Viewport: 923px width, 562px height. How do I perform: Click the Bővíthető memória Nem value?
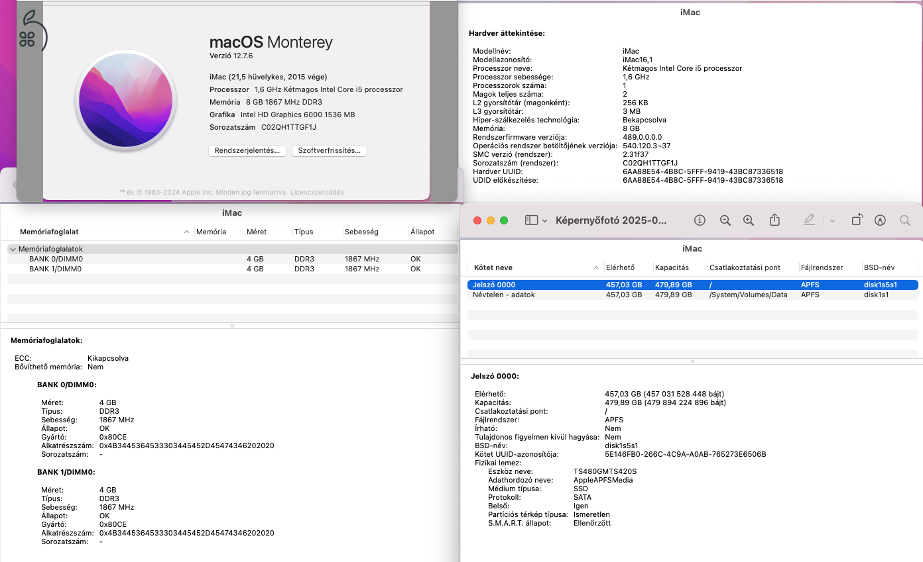95,367
